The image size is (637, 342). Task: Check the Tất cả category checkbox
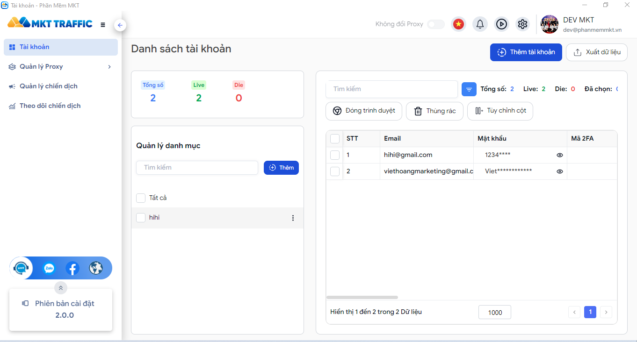click(141, 198)
